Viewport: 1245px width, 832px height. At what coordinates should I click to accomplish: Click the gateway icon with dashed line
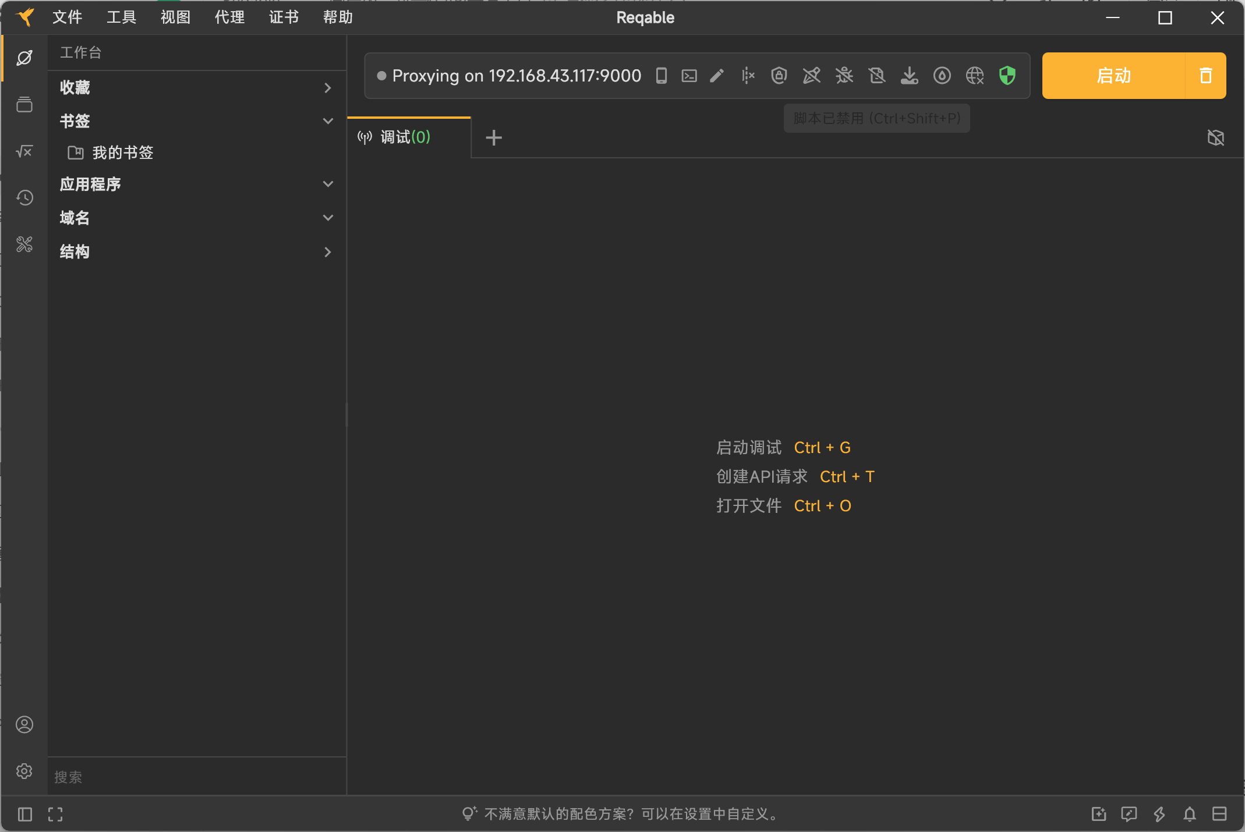point(748,76)
